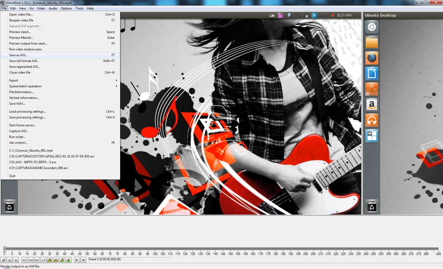Open File Information...
Viewport: 443px width, 269px height.
pos(60,92)
